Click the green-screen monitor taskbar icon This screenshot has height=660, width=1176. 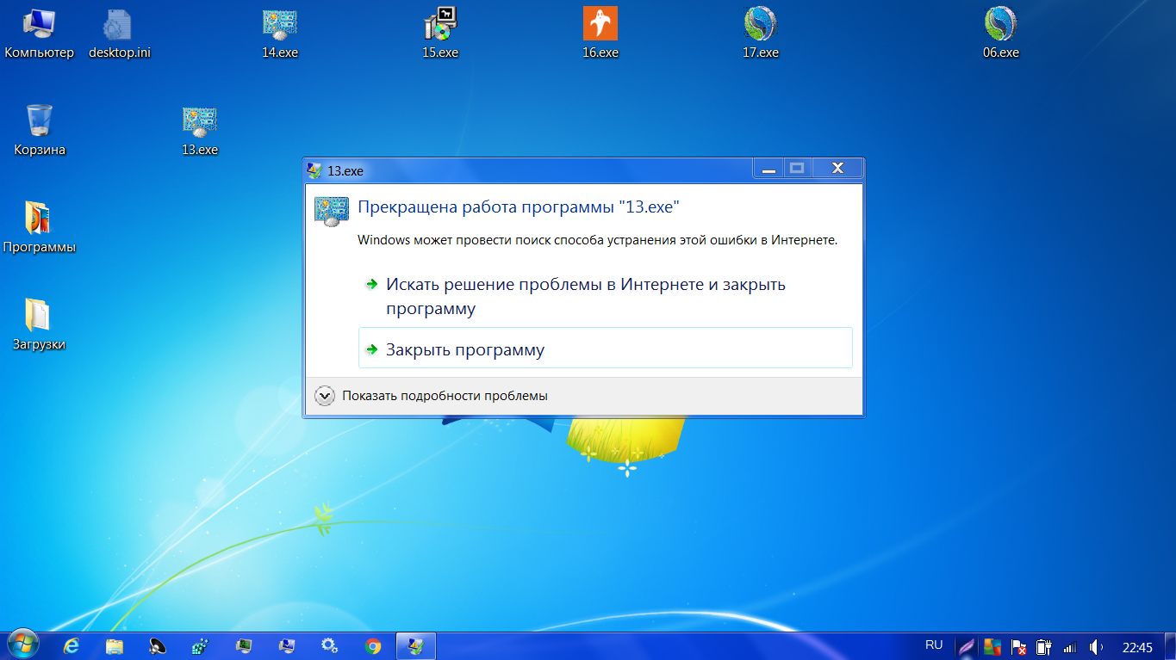click(244, 645)
